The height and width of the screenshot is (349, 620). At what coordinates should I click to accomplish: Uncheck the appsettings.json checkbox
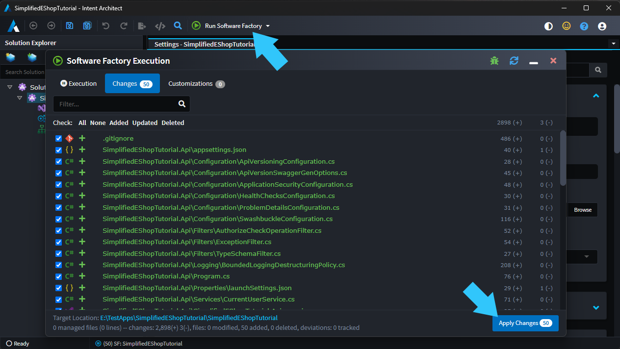[58, 150]
